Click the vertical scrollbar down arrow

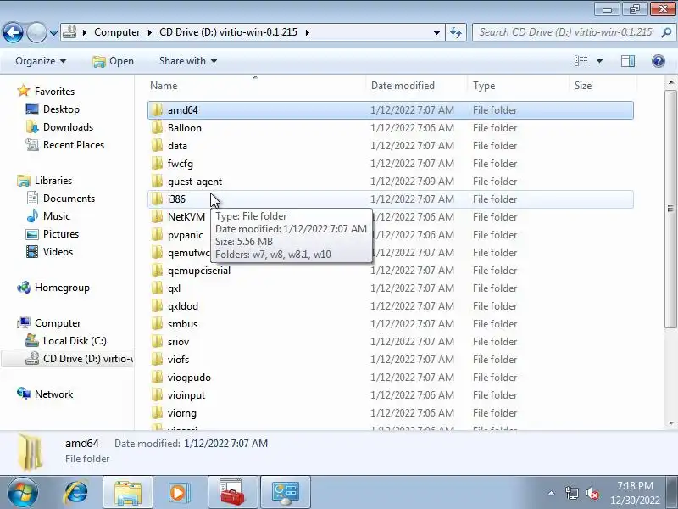(671, 422)
